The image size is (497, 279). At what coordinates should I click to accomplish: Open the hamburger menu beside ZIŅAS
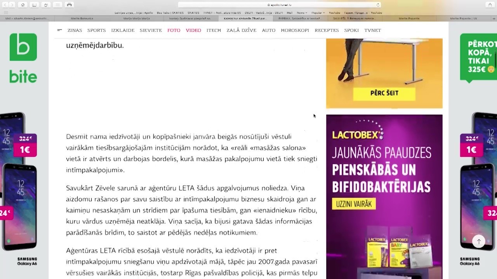pos(59,30)
